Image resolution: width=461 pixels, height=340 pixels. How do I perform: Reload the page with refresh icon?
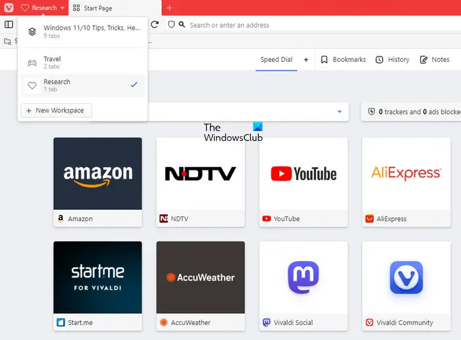[x=155, y=25]
